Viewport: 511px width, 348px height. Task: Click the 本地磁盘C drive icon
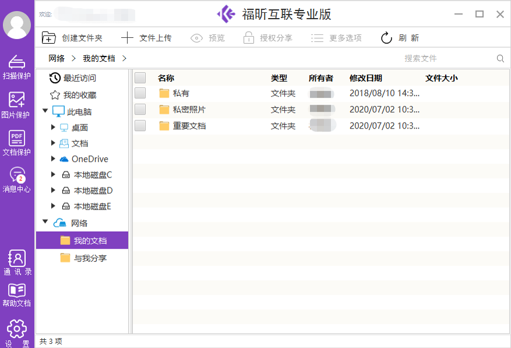pyautogui.click(x=66, y=175)
